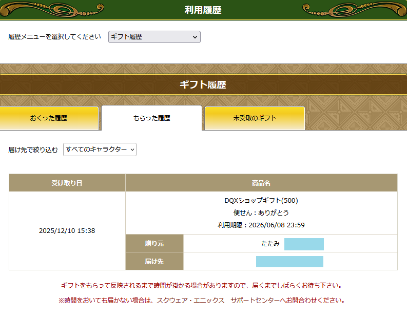Open the 未受取のギフト tab
The width and height of the screenshot is (407, 320).
(255, 118)
